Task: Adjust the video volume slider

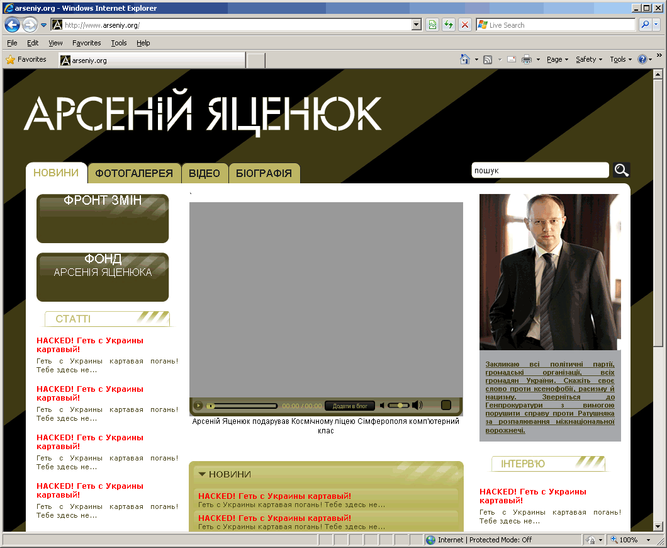Action: coord(399,405)
